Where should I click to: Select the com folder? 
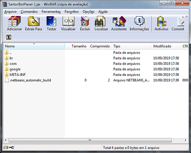95,64
